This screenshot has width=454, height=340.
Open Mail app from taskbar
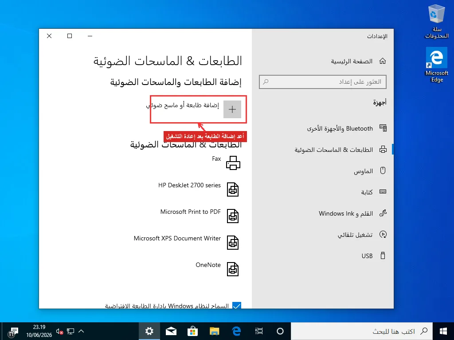click(x=171, y=331)
